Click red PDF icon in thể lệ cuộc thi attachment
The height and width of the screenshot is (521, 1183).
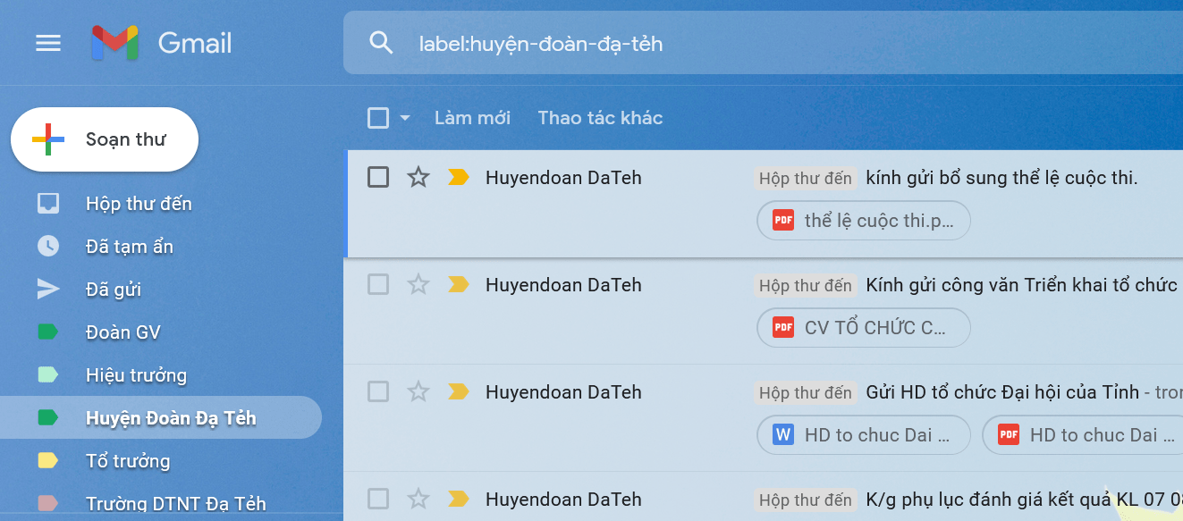click(x=783, y=221)
